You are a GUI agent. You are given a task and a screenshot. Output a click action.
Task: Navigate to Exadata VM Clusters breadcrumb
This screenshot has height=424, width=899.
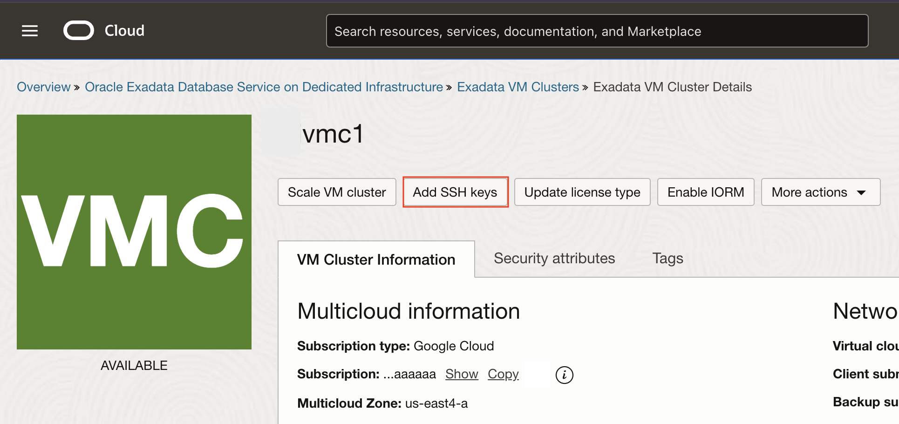(518, 87)
